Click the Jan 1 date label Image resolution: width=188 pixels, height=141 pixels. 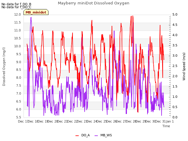(x=170, y=121)
